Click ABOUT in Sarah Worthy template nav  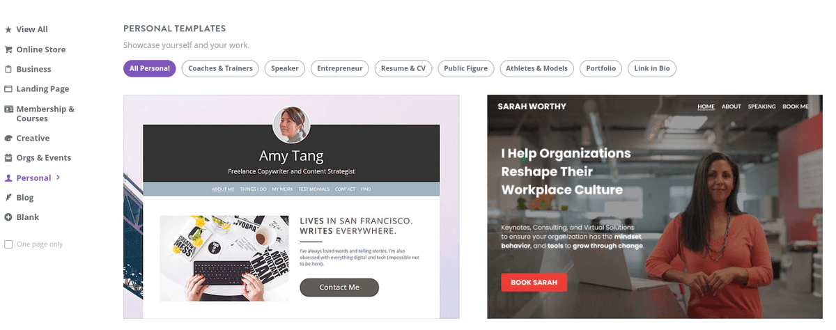tap(731, 107)
